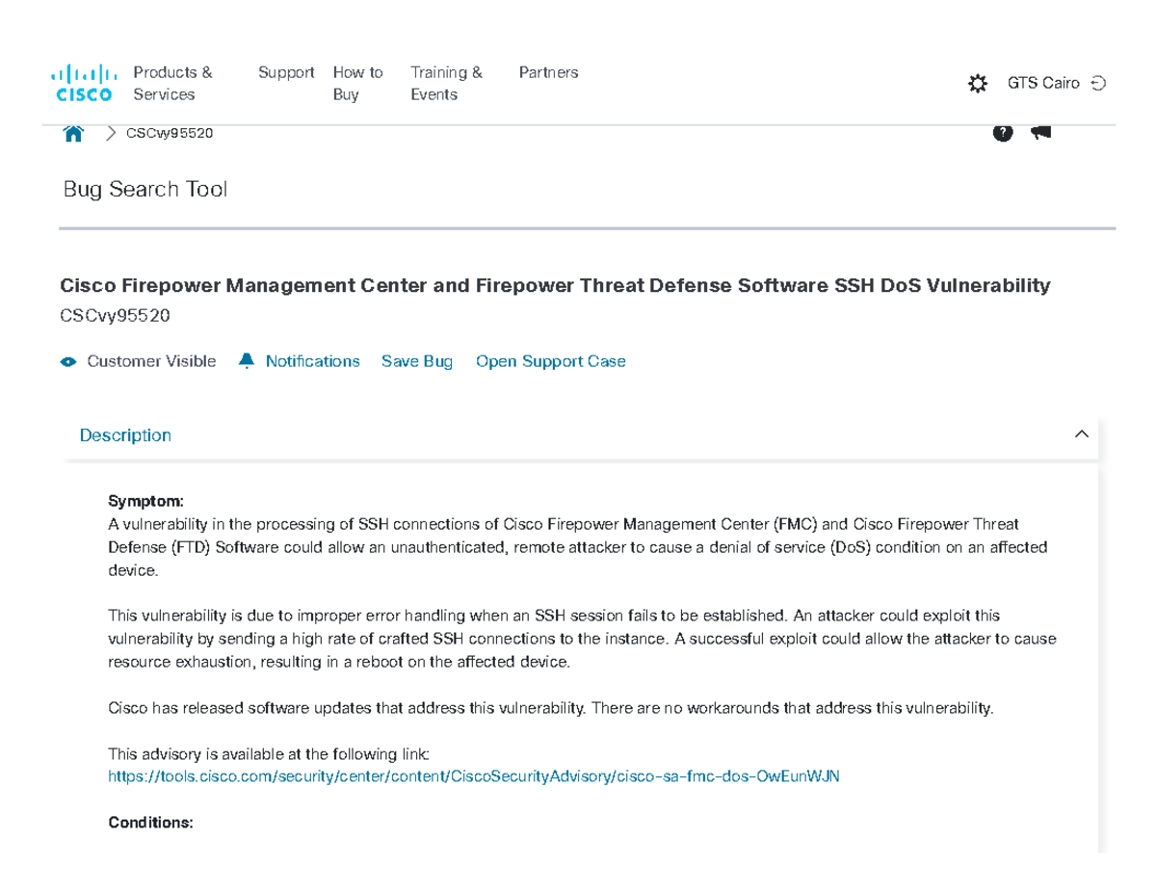The width and height of the screenshot is (1156, 893).
Task: Enable Notifications for this bug
Action: (312, 360)
